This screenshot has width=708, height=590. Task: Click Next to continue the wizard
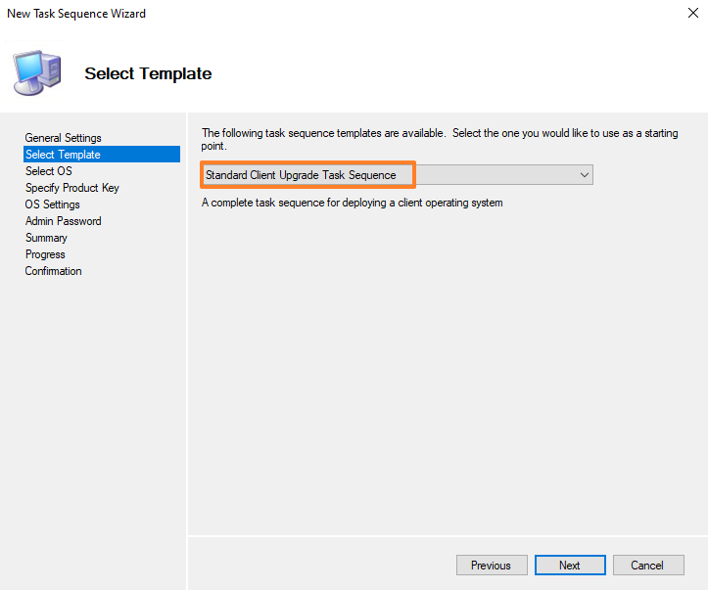569,566
